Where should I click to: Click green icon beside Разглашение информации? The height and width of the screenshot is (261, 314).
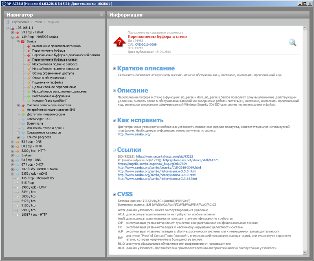coord(29,96)
